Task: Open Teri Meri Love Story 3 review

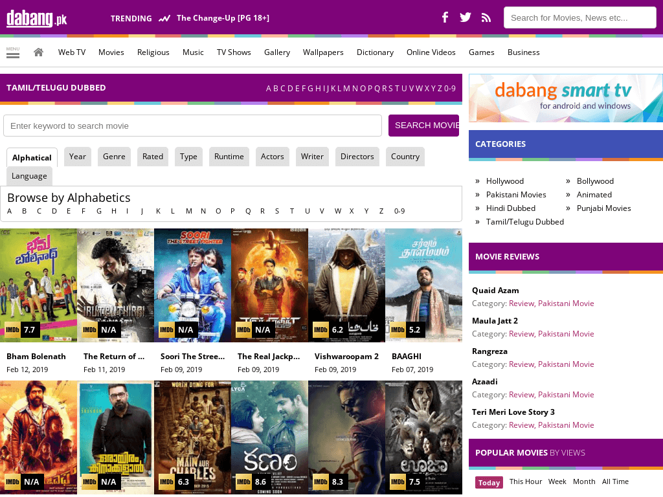Action: tap(513, 412)
